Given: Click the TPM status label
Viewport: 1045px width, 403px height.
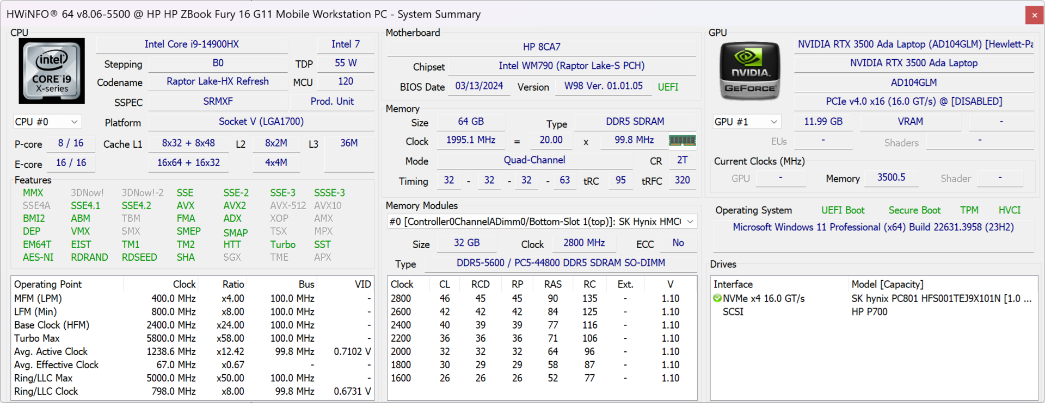Looking at the screenshot, I should (969, 210).
